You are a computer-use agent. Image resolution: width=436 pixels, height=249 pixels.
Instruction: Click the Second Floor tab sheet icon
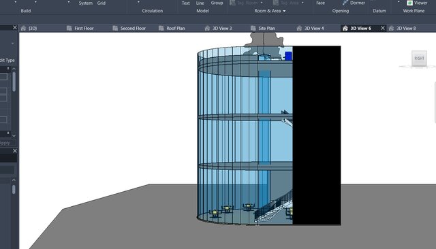click(115, 28)
